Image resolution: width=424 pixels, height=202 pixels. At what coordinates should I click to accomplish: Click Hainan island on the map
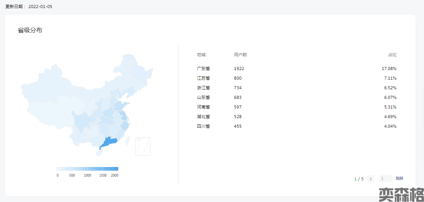99,153
